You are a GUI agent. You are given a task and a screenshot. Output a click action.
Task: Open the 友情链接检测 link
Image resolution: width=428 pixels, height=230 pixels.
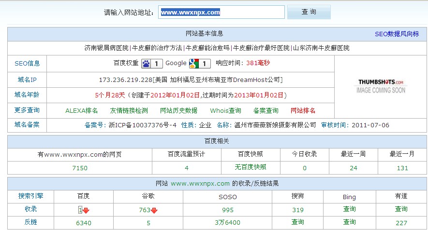(x=129, y=110)
